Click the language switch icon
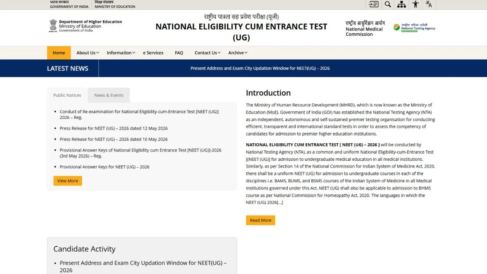This screenshot has height=274, width=487. (429, 4)
